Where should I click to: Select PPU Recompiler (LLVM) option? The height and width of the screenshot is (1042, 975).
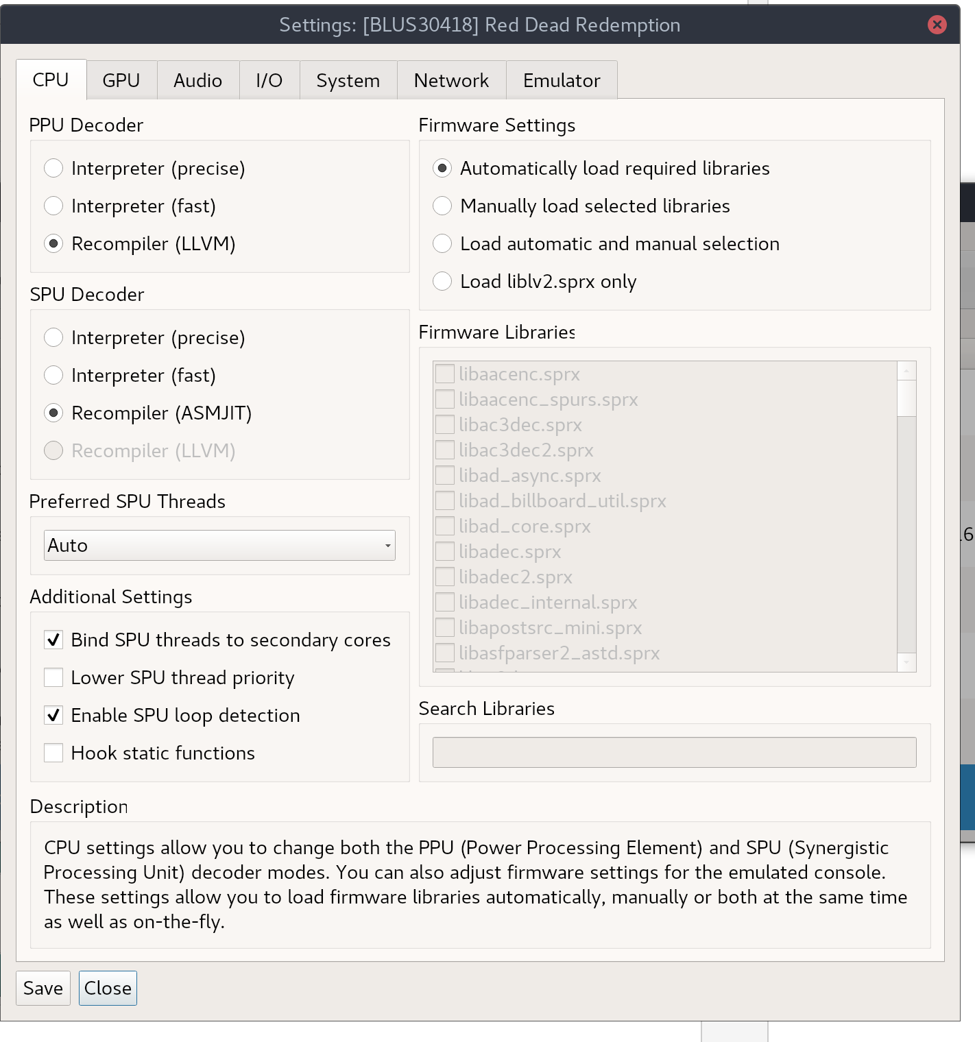[140, 243]
